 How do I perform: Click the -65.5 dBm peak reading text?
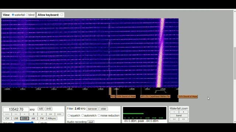141,121
